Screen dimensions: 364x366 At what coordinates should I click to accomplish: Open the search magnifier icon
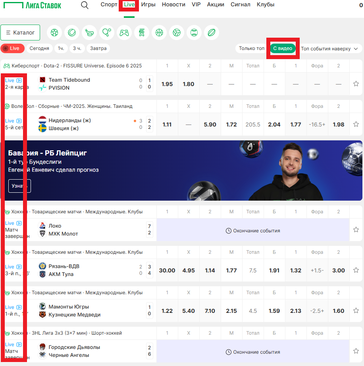coord(85,5)
